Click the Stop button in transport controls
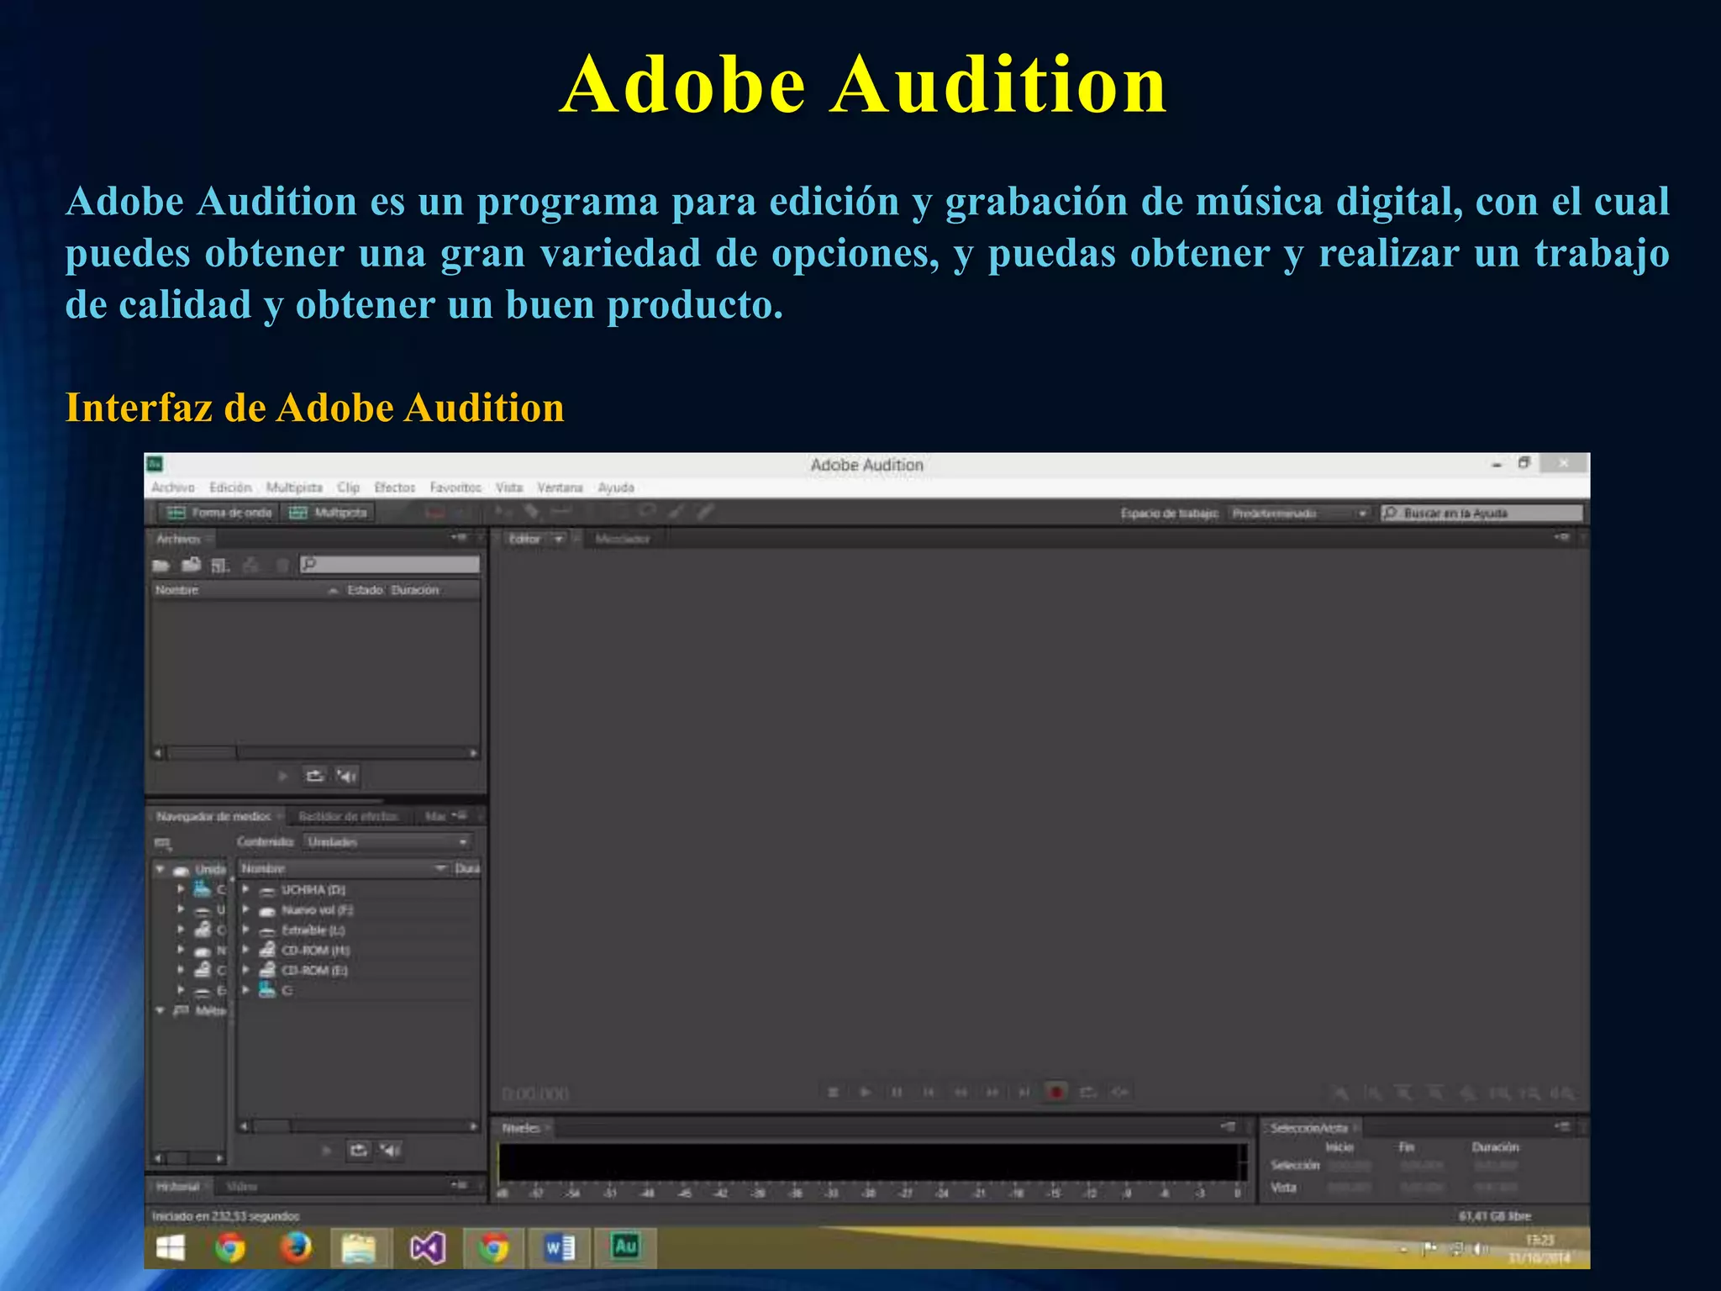This screenshot has width=1721, height=1291. pos(833,1092)
